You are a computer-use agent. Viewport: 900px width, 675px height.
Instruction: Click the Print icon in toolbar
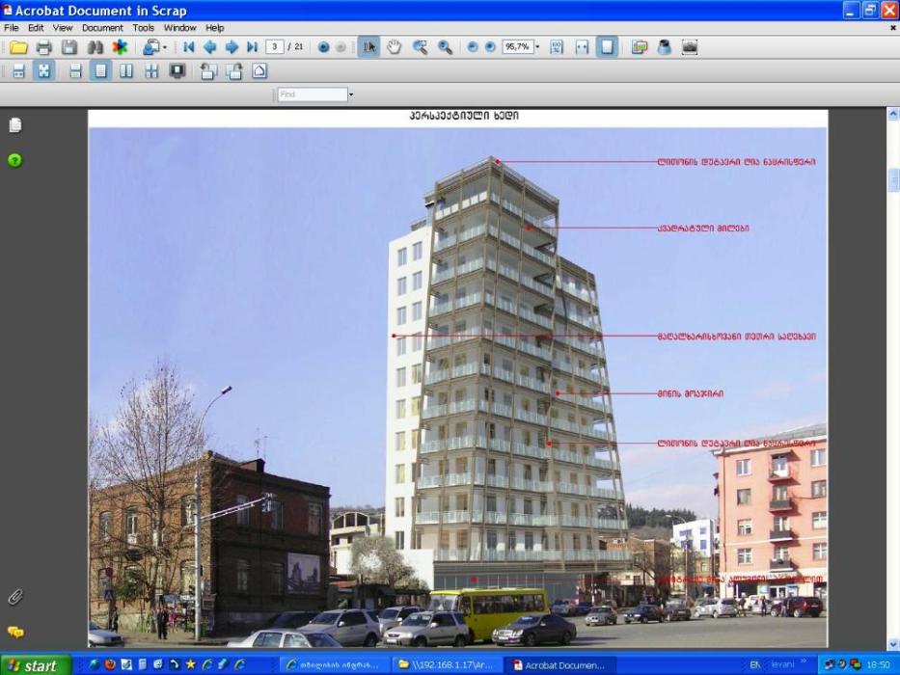click(x=43, y=47)
